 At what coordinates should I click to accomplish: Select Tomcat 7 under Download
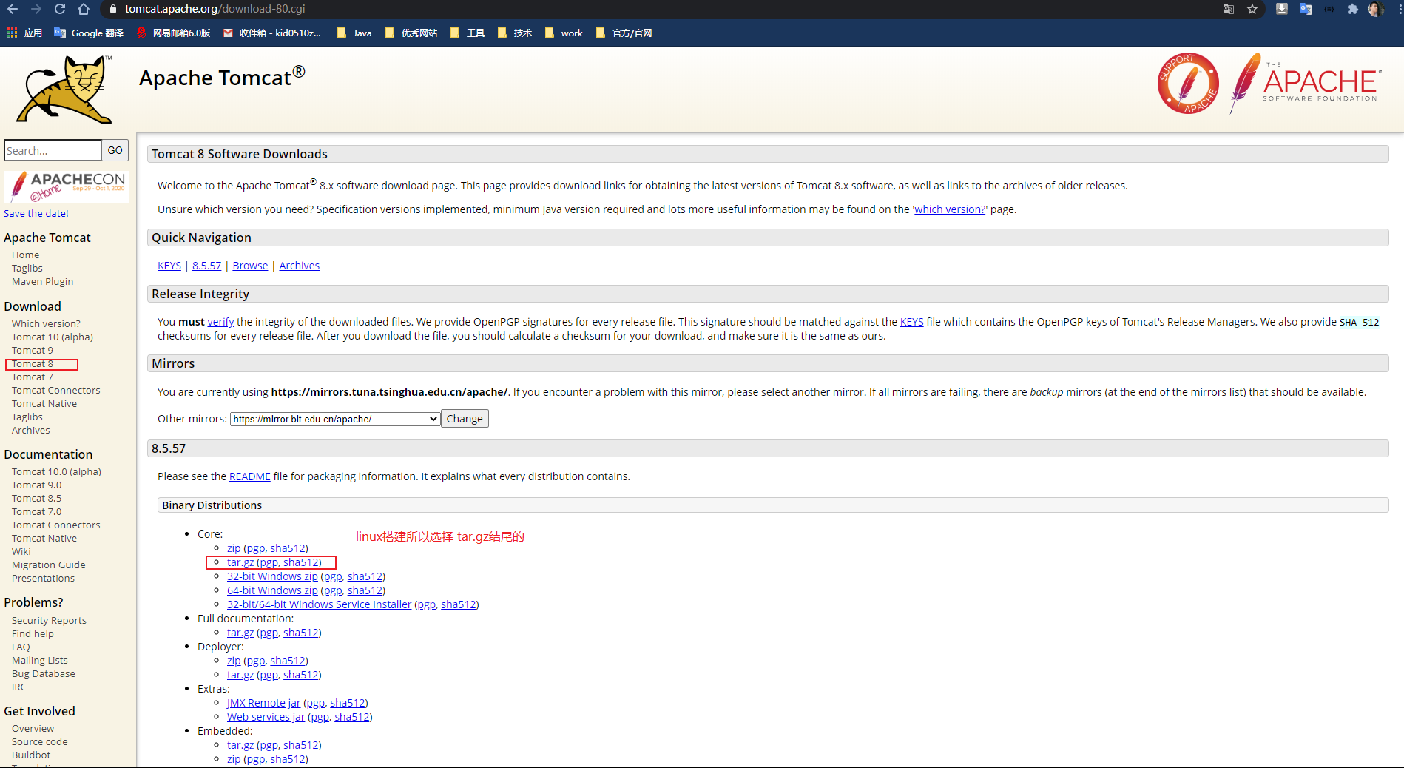point(33,377)
